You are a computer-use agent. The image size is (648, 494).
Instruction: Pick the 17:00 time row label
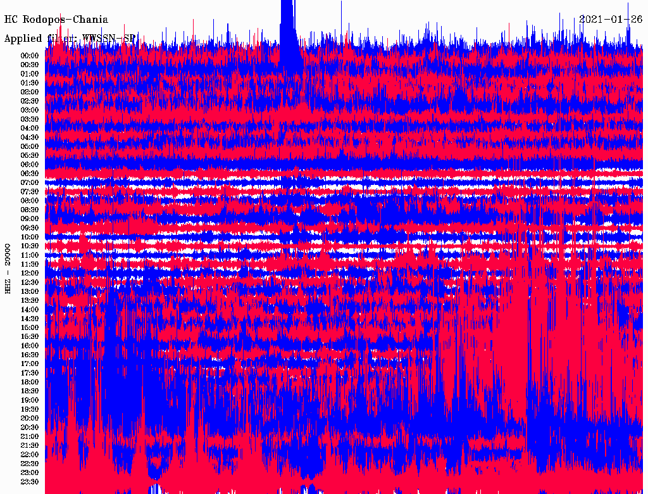(30, 364)
